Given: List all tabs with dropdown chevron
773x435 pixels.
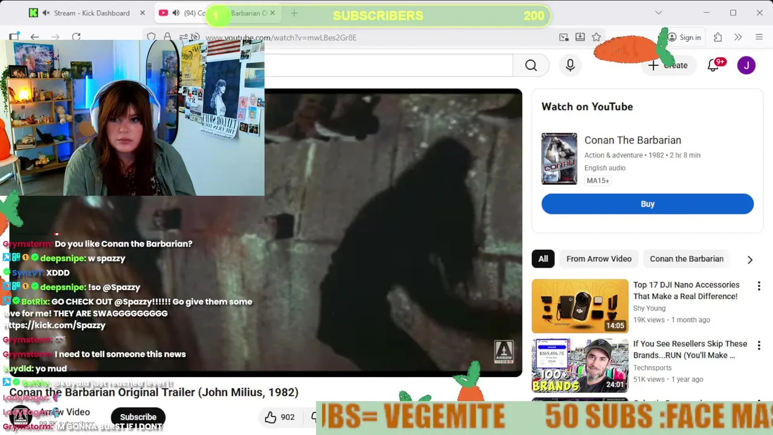Looking at the screenshot, I should [x=658, y=13].
